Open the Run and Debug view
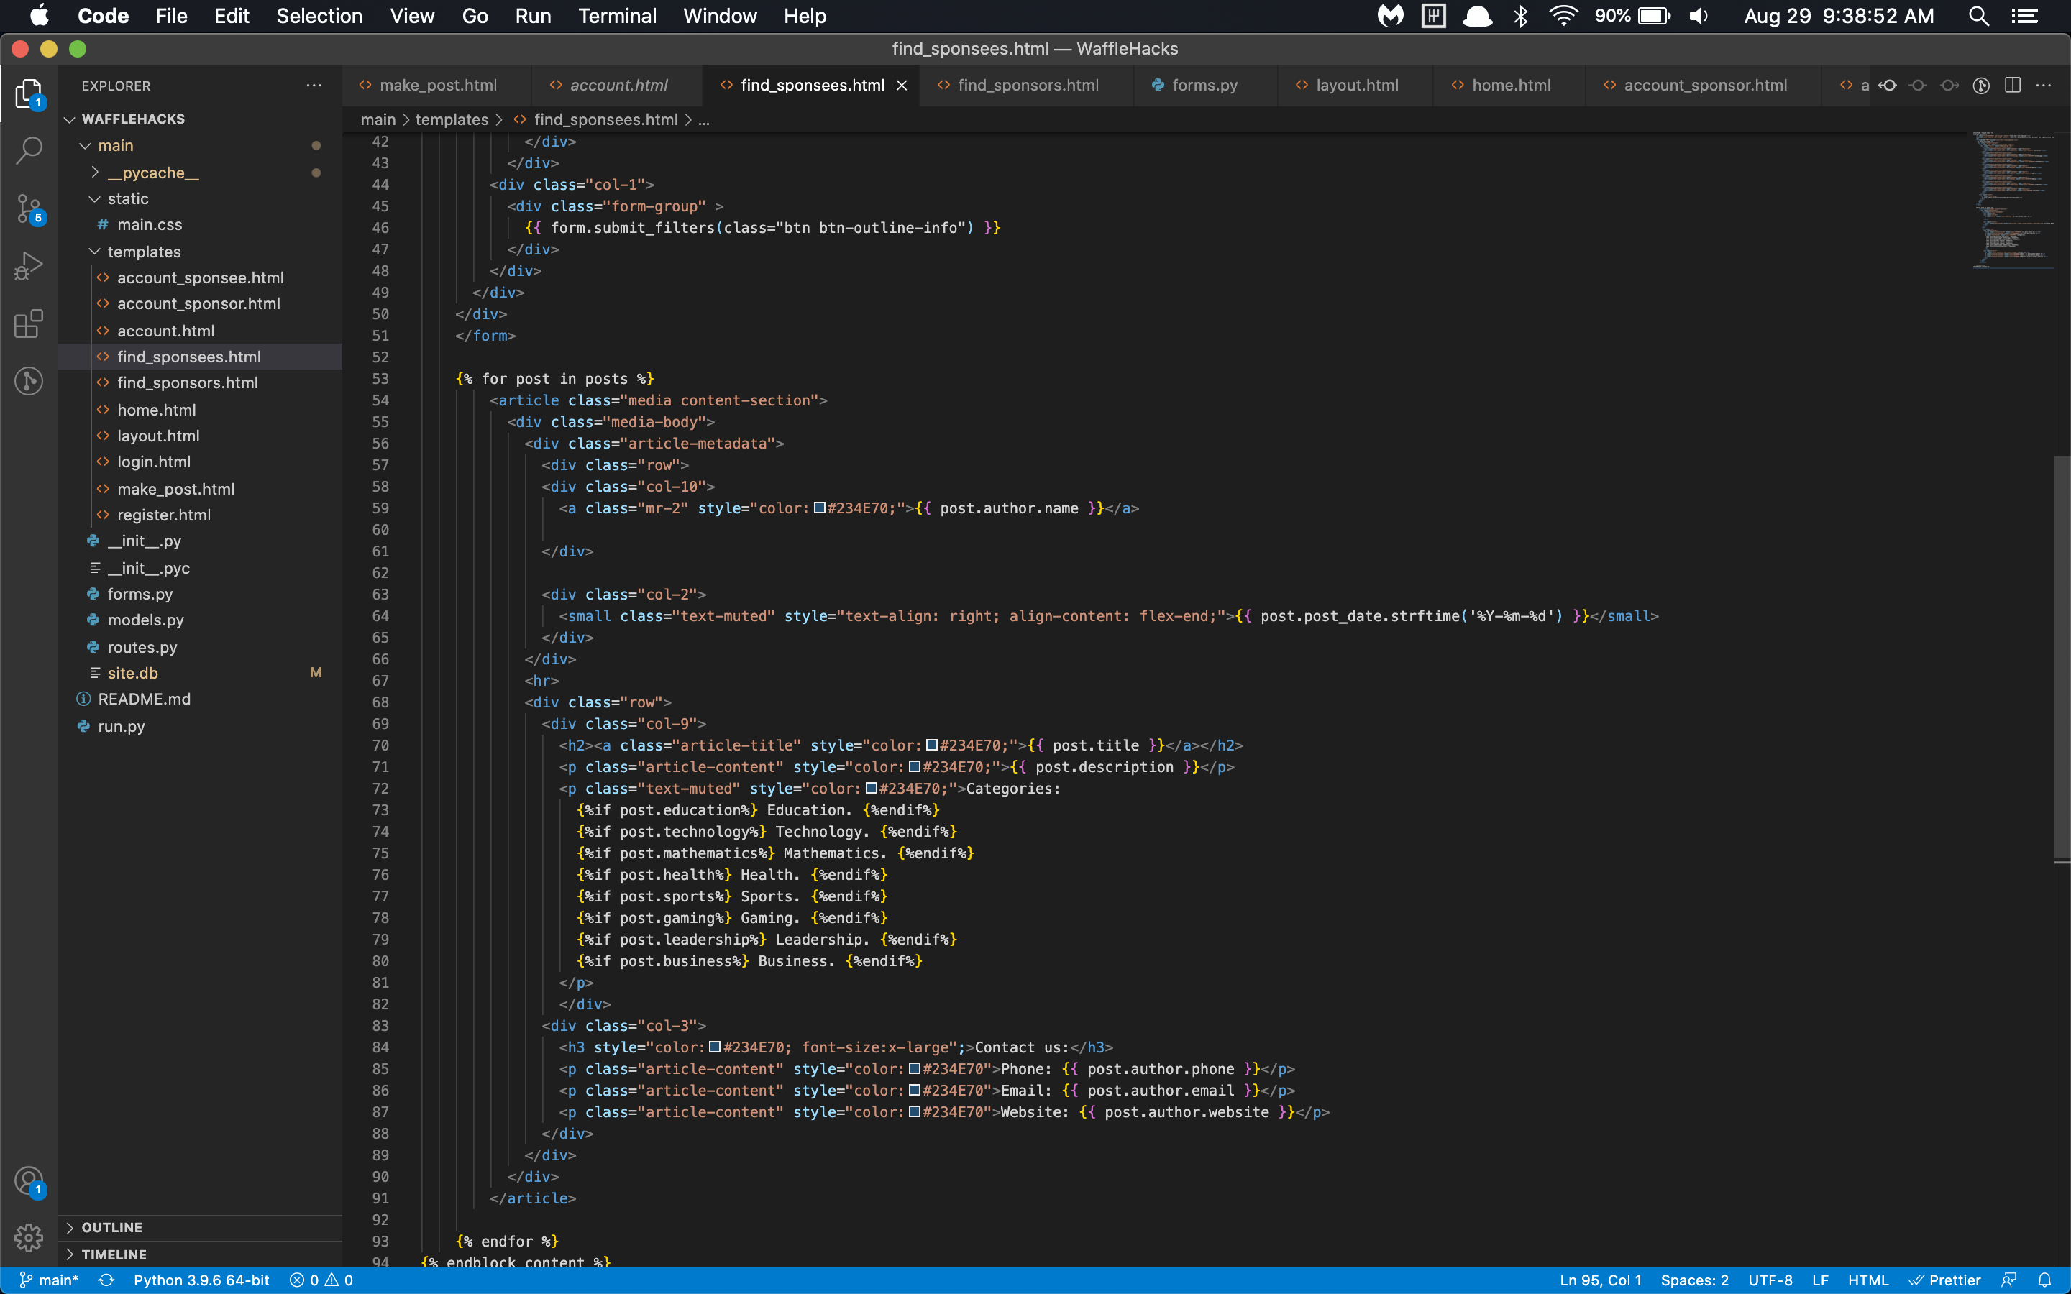Screen dimensions: 2071x1294 click(x=29, y=266)
